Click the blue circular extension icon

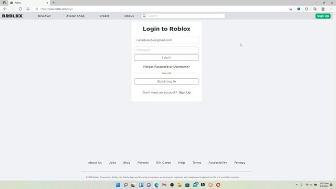click(299, 9)
